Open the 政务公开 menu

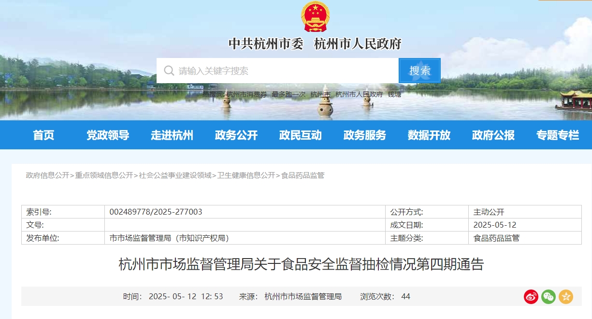tap(236, 135)
